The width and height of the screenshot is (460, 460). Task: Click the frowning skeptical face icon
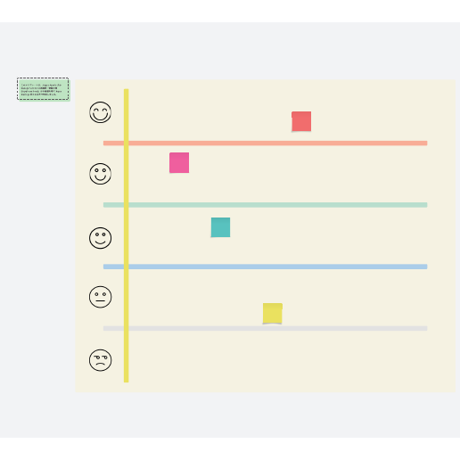tap(100, 360)
